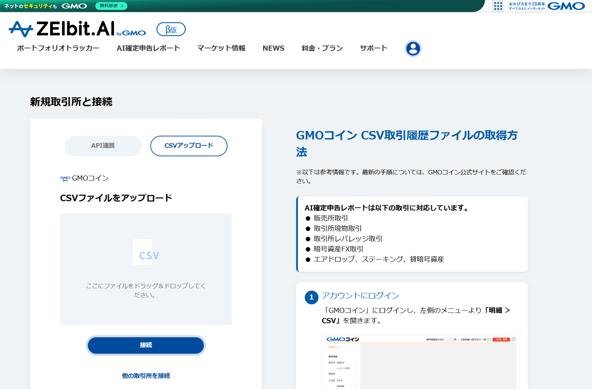
Task: Click 新規取引所と接続 heading
Action: tap(71, 102)
